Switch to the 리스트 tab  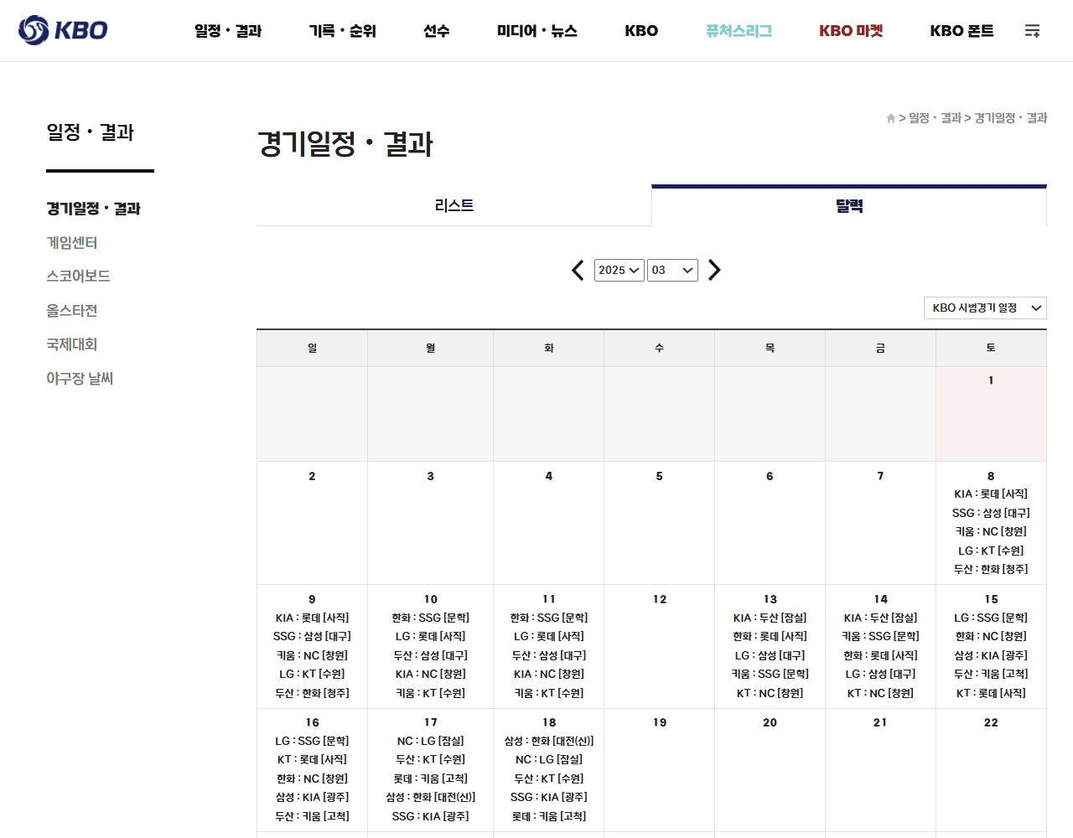pyautogui.click(x=454, y=205)
